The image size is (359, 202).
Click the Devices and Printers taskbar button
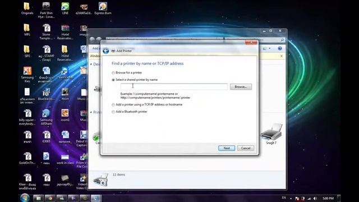point(96,198)
